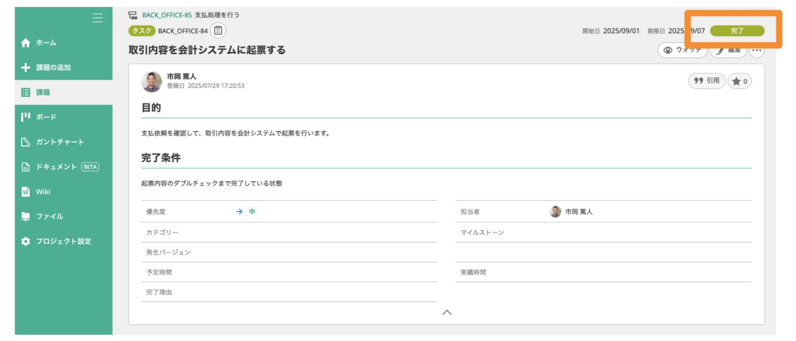The image size is (796, 341).
Task: Click the file folder icon beside ファイル
Action: click(25, 216)
